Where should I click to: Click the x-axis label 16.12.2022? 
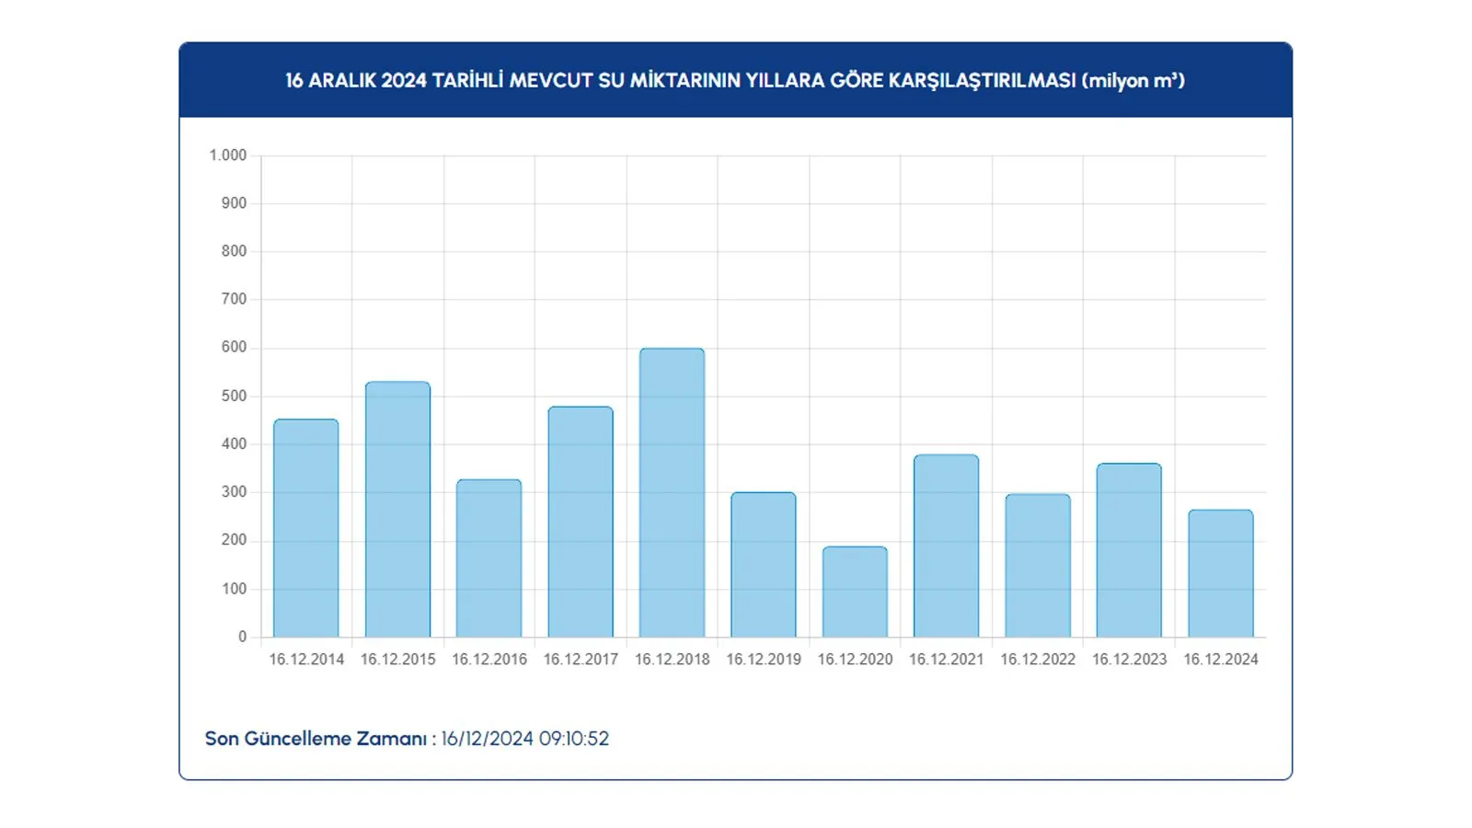tap(1038, 660)
